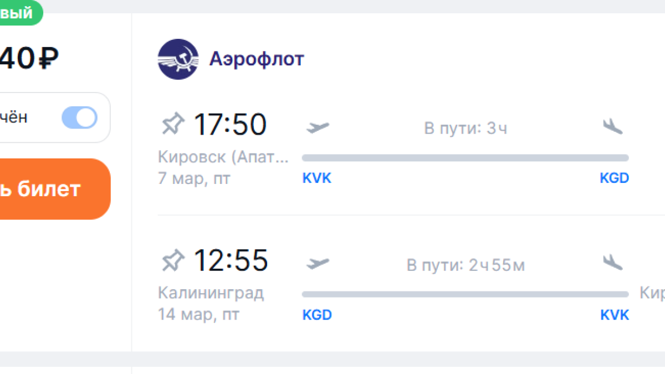The height and width of the screenshot is (374, 665).
Task: Click KVK arrival code on return flight
Action: click(615, 315)
